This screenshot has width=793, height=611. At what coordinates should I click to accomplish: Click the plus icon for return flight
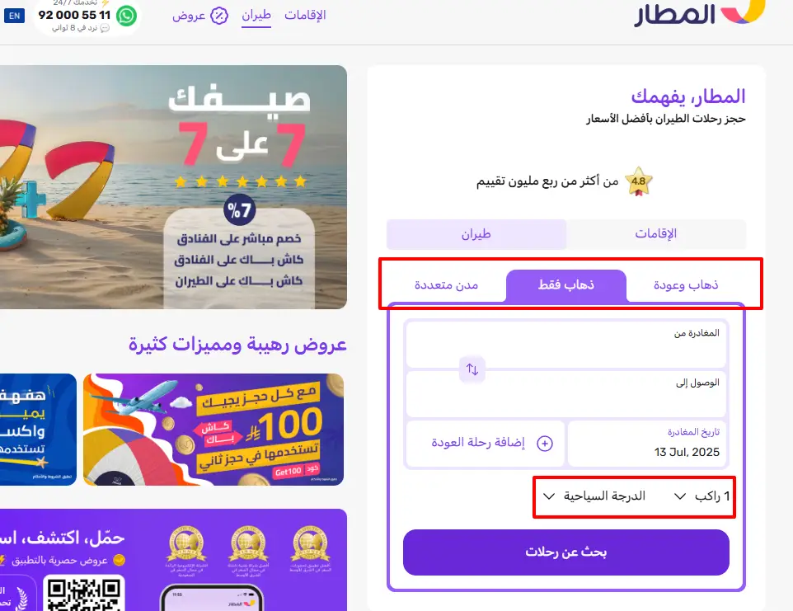(545, 444)
